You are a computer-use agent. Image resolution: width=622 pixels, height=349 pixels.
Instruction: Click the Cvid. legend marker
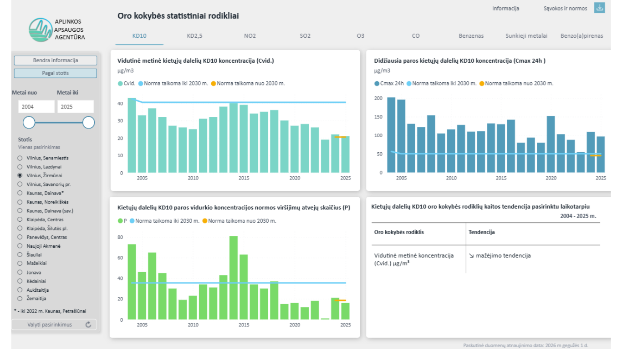click(120, 84)
